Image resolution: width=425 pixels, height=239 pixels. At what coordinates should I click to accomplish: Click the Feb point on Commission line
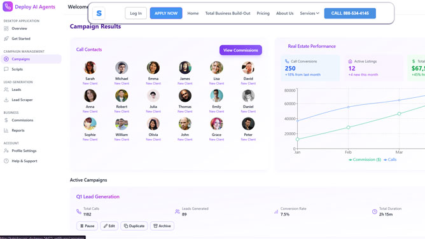[348, 127]
